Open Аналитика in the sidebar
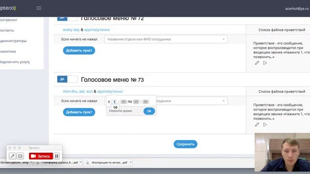The height and width of the screenshot is (174, 310). coord(8,51)
